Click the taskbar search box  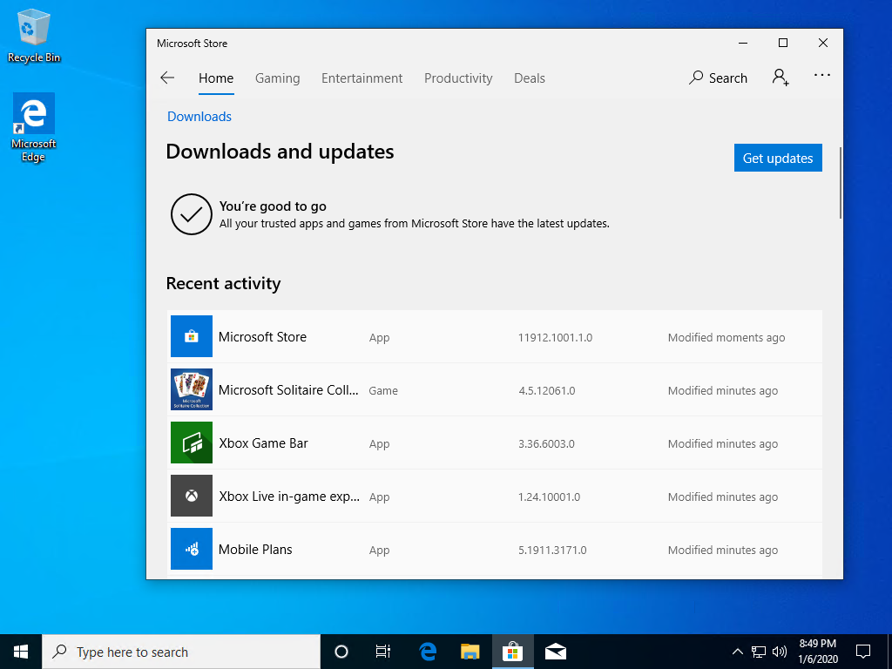[x=181, y=652]
